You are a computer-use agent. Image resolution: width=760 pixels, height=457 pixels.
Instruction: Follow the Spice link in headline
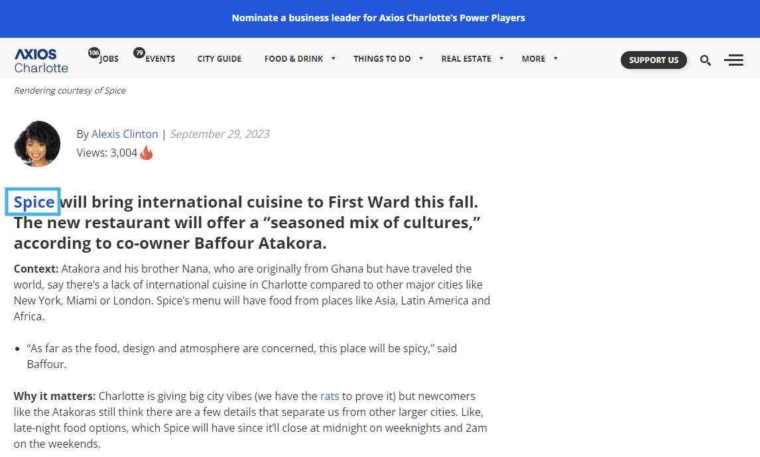pyautogui.click(x=34, y=202)
